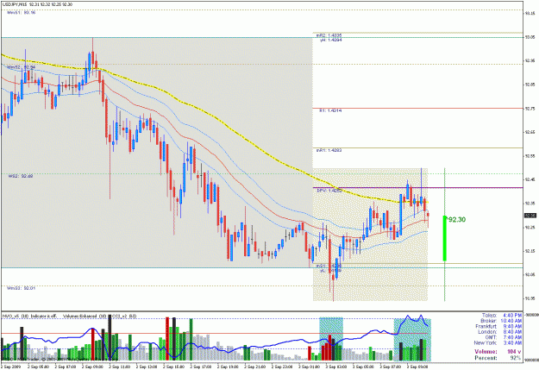Click the 92.15 price axis value

click(x=530, y=251)
